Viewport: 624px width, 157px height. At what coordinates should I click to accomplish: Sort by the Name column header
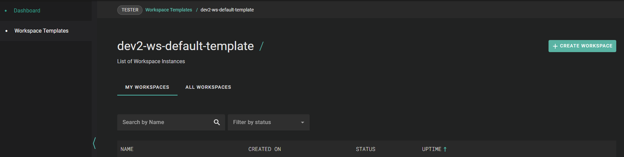click(x=127, y=149)
